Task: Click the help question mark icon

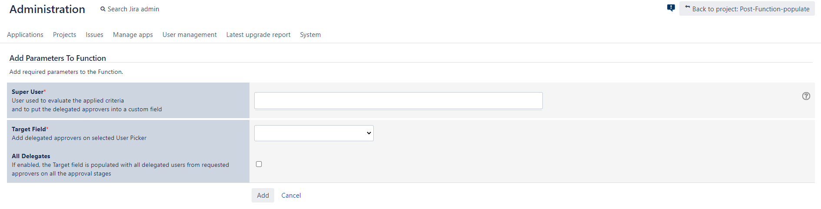Action: (806, 96)
